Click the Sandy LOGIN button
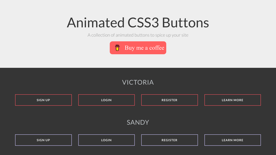Image resolution: width=276 pixels, height=155 pixels. (106, 140)
